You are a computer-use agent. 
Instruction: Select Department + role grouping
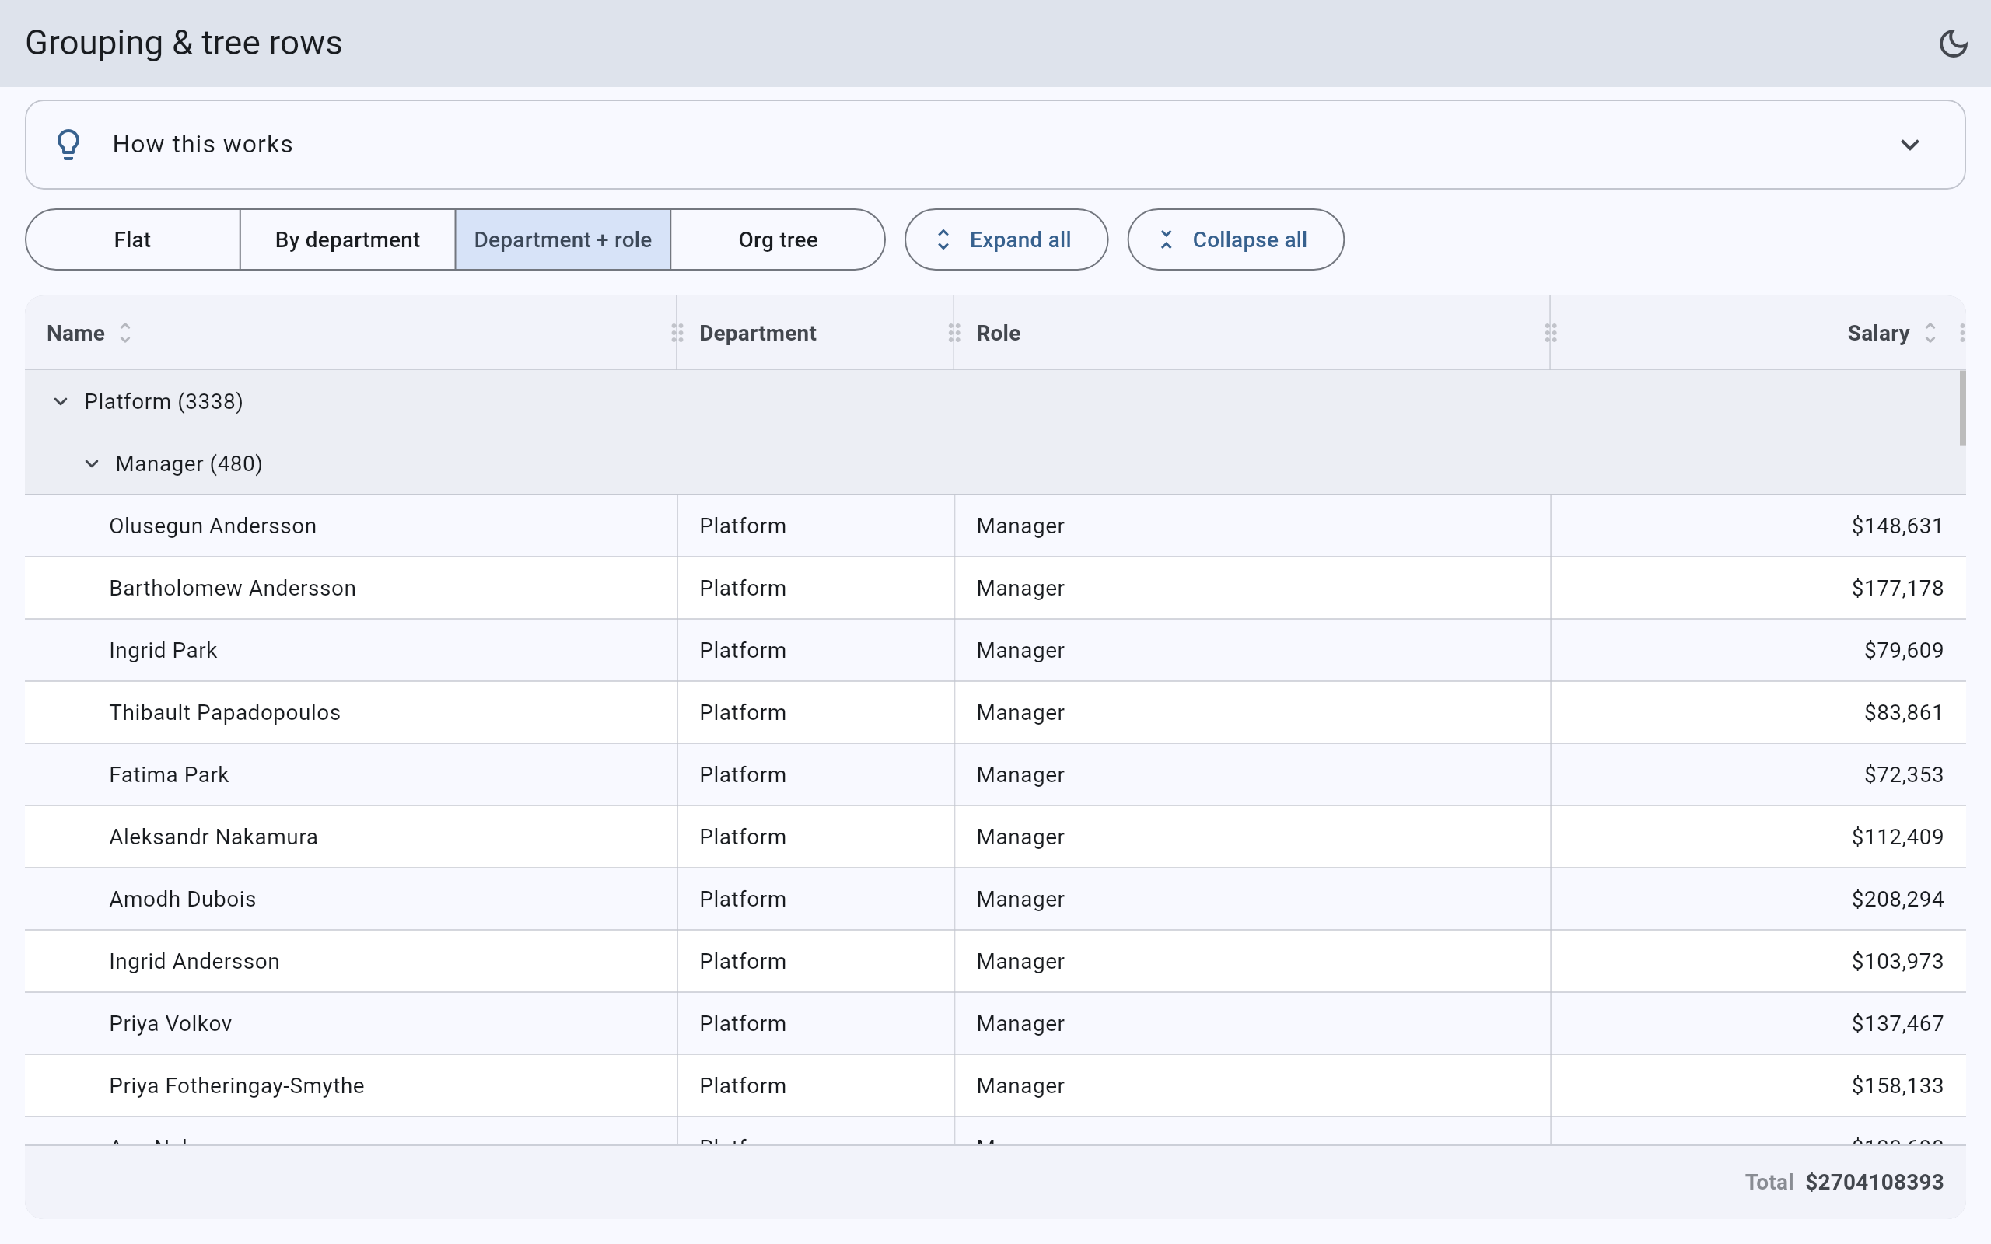(563, 239)
